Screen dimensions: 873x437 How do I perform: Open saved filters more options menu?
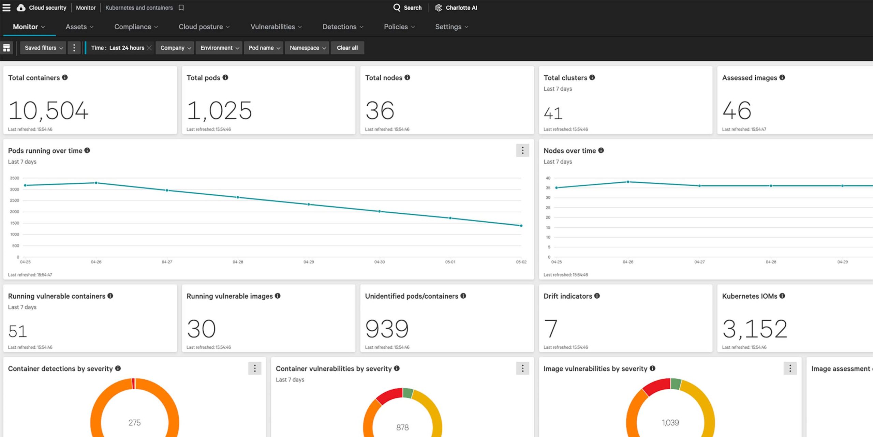pyautogui.click(x=74, y=48)
